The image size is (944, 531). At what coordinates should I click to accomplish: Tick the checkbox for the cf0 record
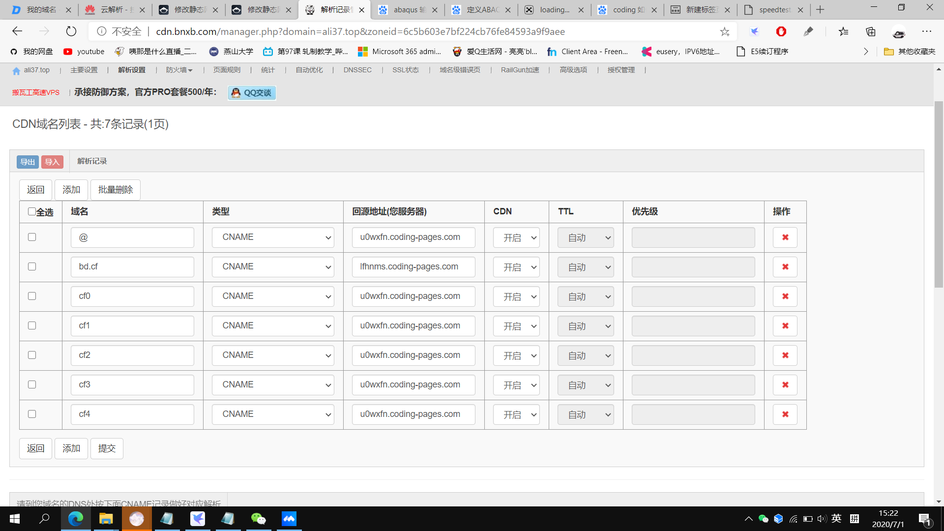pyautogui.click(x=32, y=296)
